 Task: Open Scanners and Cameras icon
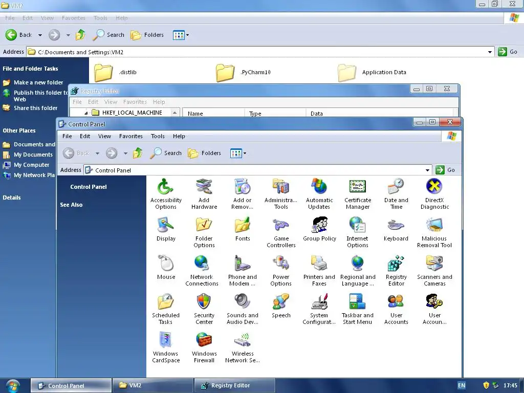(x=434, y=271)
